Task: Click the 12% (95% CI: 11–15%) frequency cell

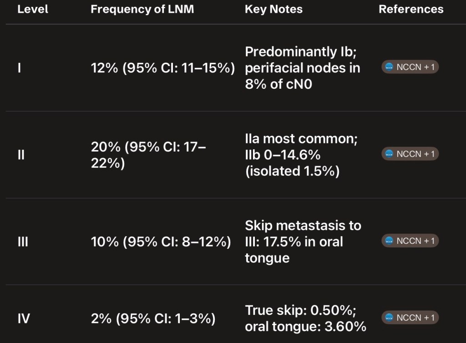Action: [x=162, y=68]
